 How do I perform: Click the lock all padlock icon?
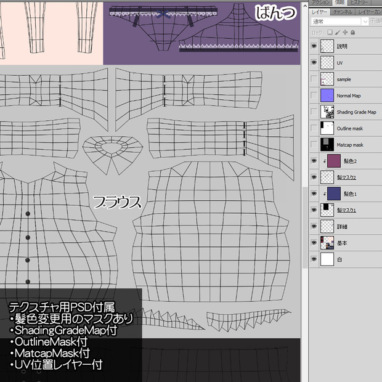352,32
